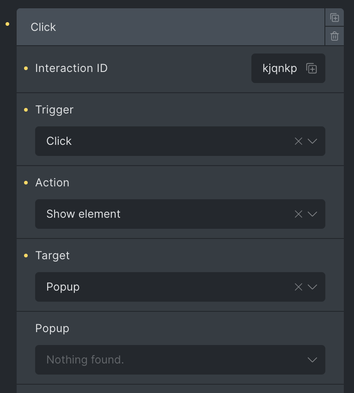Click the yellow dot beside Interaction ID
This screenshot has width=354, height=393.
[26, 68]
